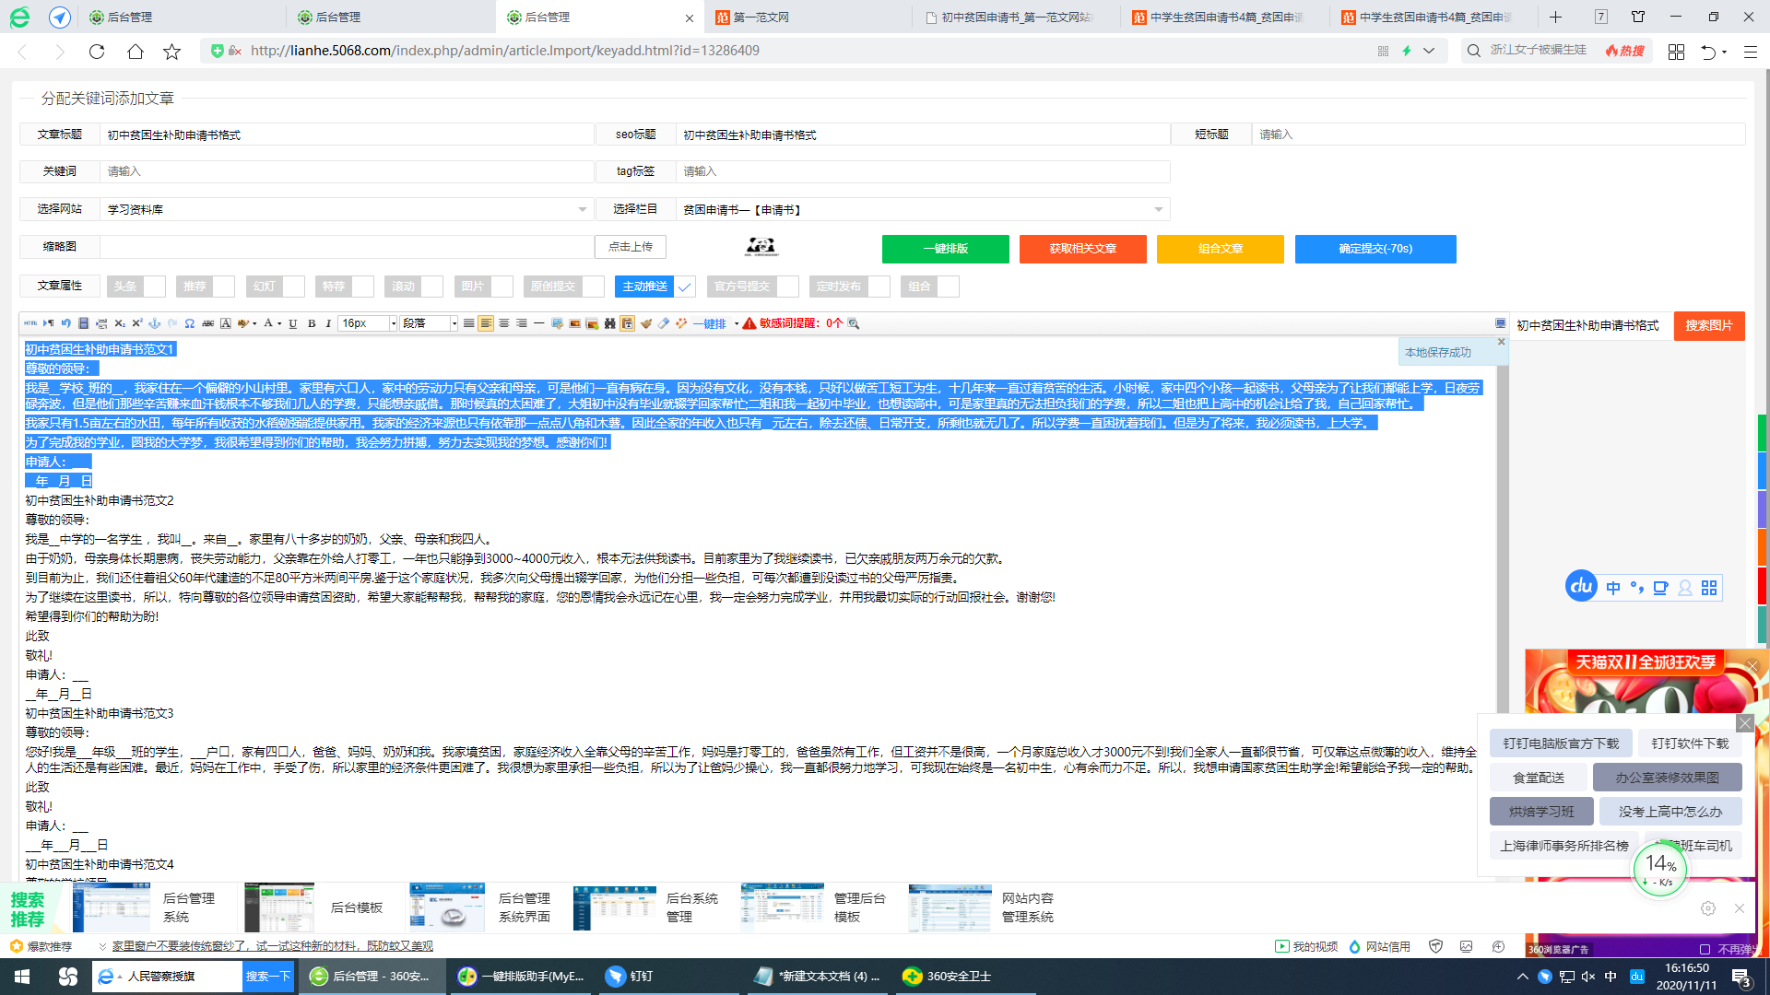This screenshot has height=995, width=1770.
Task: Uncheck the 主动推送 option
Action: point(685,287)
